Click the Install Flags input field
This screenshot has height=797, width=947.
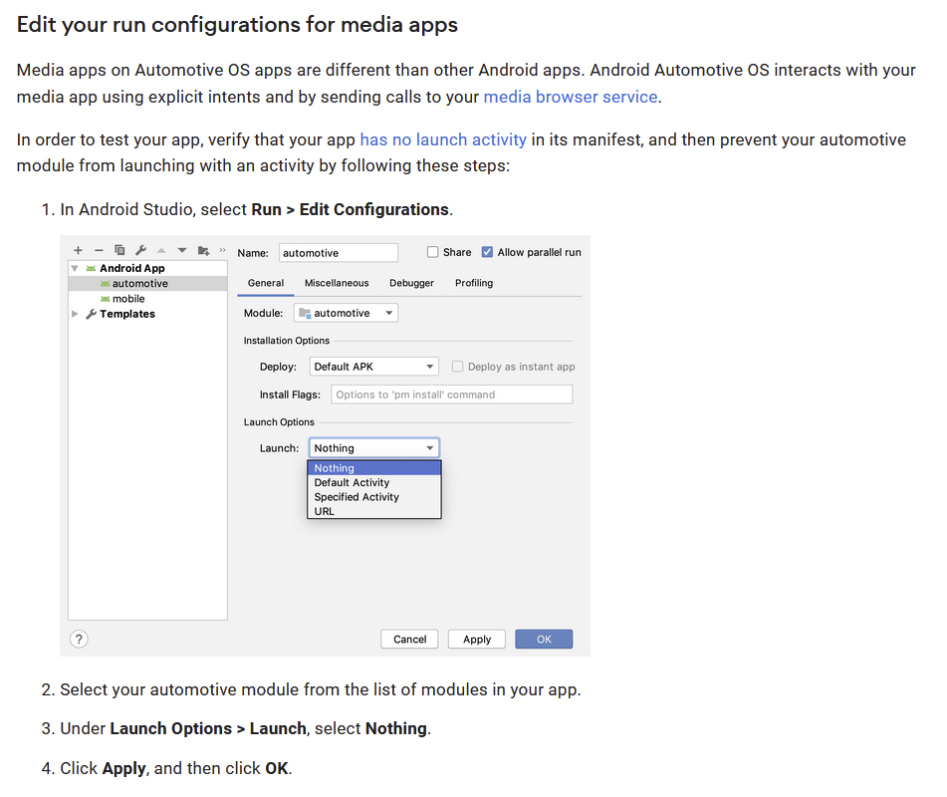451,395
